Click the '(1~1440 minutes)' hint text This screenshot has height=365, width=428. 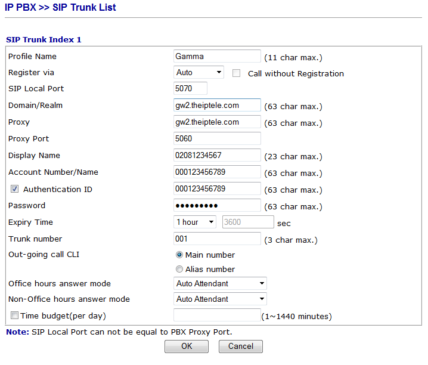click(x=296, y=317)
